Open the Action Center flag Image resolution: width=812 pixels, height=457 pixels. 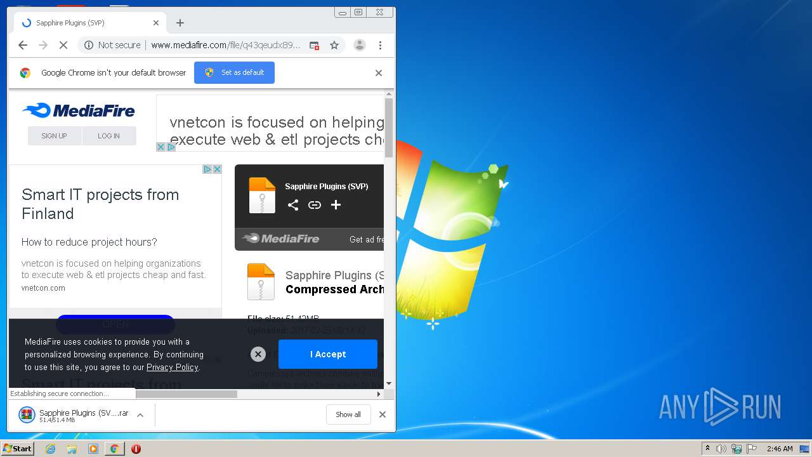pos(751,449)
